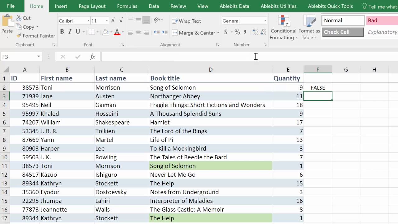The height and width of the screenshot is (224, 398).
Task: Expand Font Color dropdown arrow
Action: coord(123,32)
